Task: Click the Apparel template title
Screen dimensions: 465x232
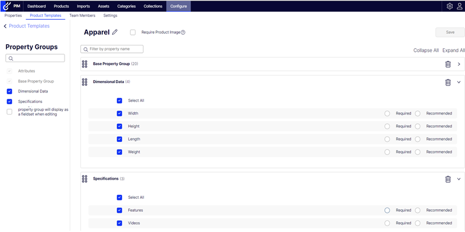Action: tap(96, 33)
